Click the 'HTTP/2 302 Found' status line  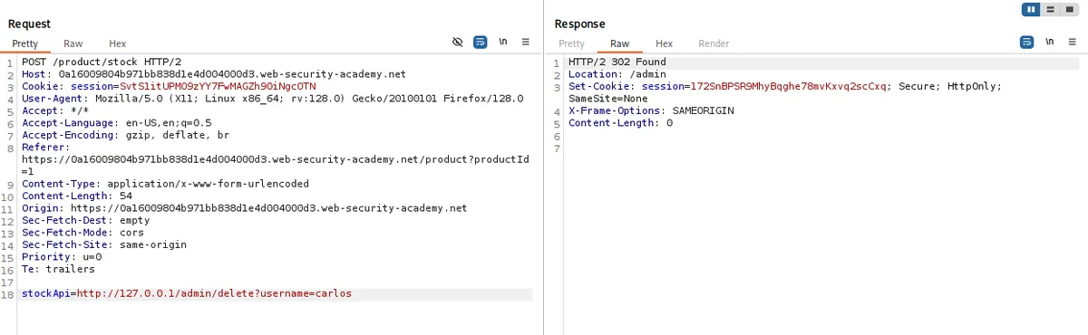coord(617,62)
